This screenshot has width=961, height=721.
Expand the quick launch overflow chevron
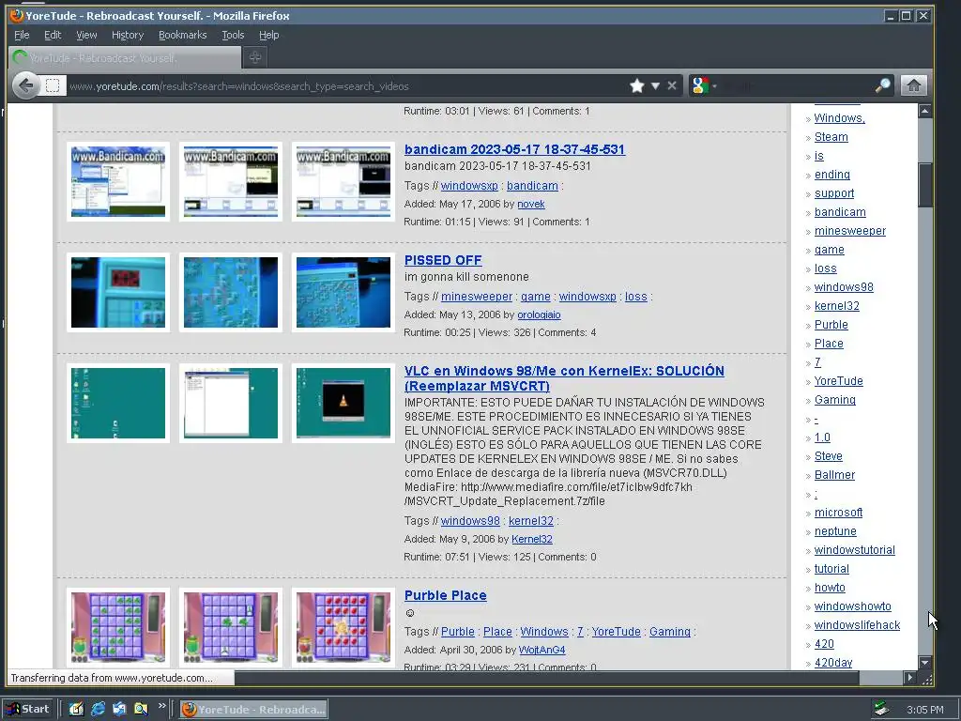tap(161, 706)
